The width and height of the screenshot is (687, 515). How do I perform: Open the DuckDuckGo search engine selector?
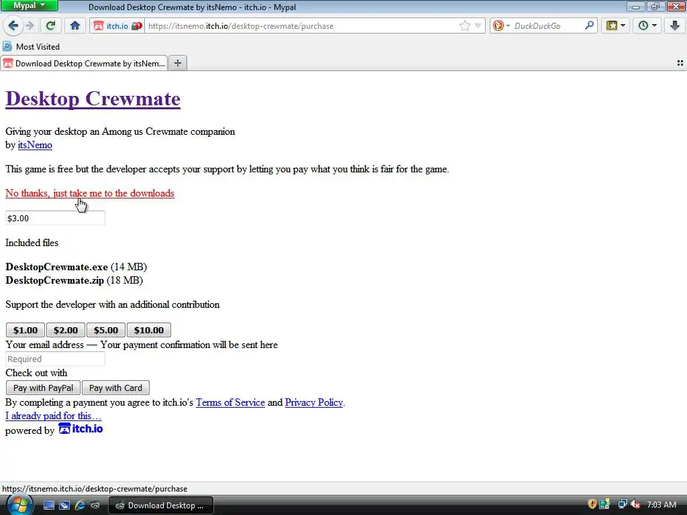(x=500, y=26)
